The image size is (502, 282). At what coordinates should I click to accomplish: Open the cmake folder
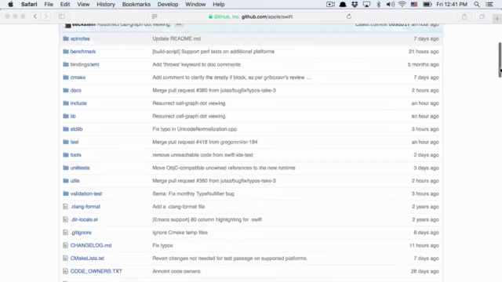(78, 78)
